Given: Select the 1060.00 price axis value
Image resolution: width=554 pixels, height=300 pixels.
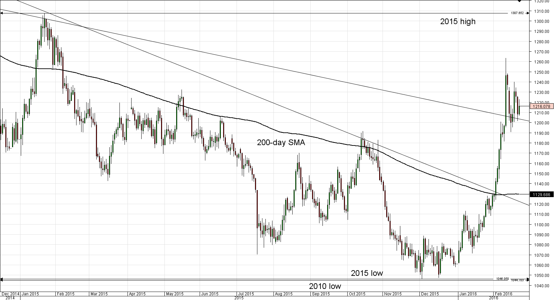Looking at the screenshot, I should [542, 265].
